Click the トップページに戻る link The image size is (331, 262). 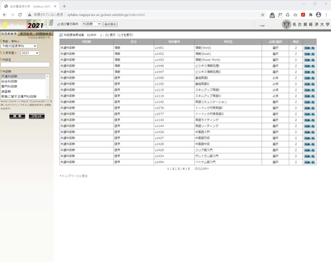74,176
